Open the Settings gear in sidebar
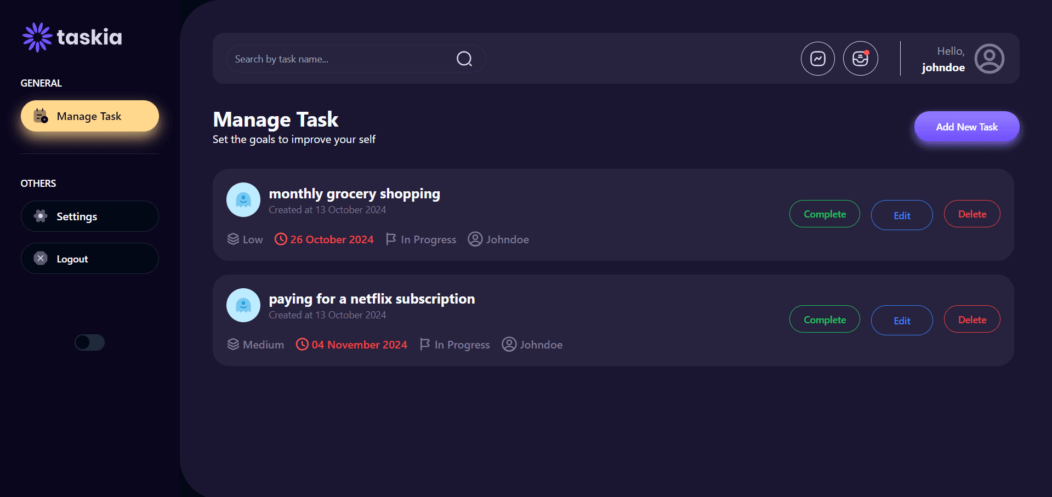The width and height of the screenshot is (1052, 497). coord(40,216)
